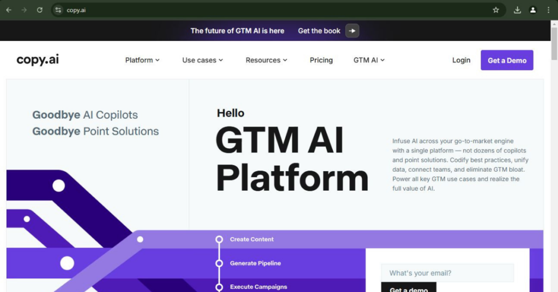The height and width of the screenshot is (292, 558).
Task: Click the "The future of GTM AI is here" text
Action: 238,31
